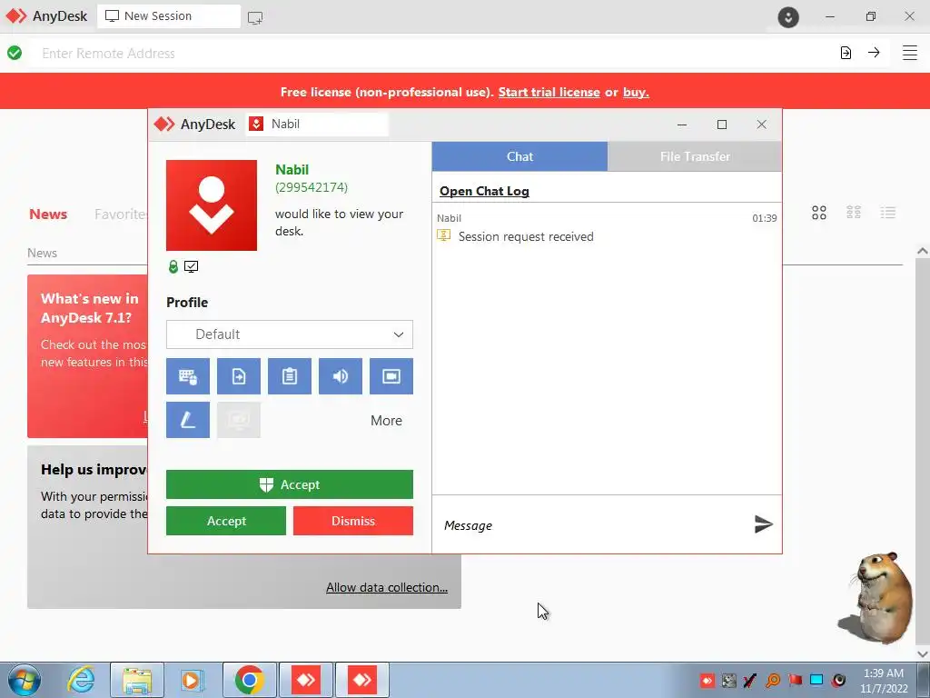Dismiss Nabil's session request
This screenshot has width=930, height=698.
tap(353, 521)
